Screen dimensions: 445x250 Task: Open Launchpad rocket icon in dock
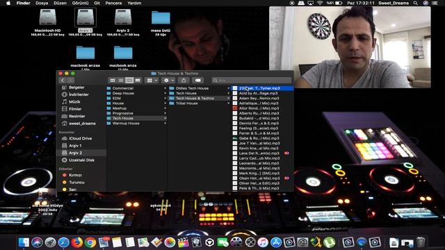(x=50, y=242)
